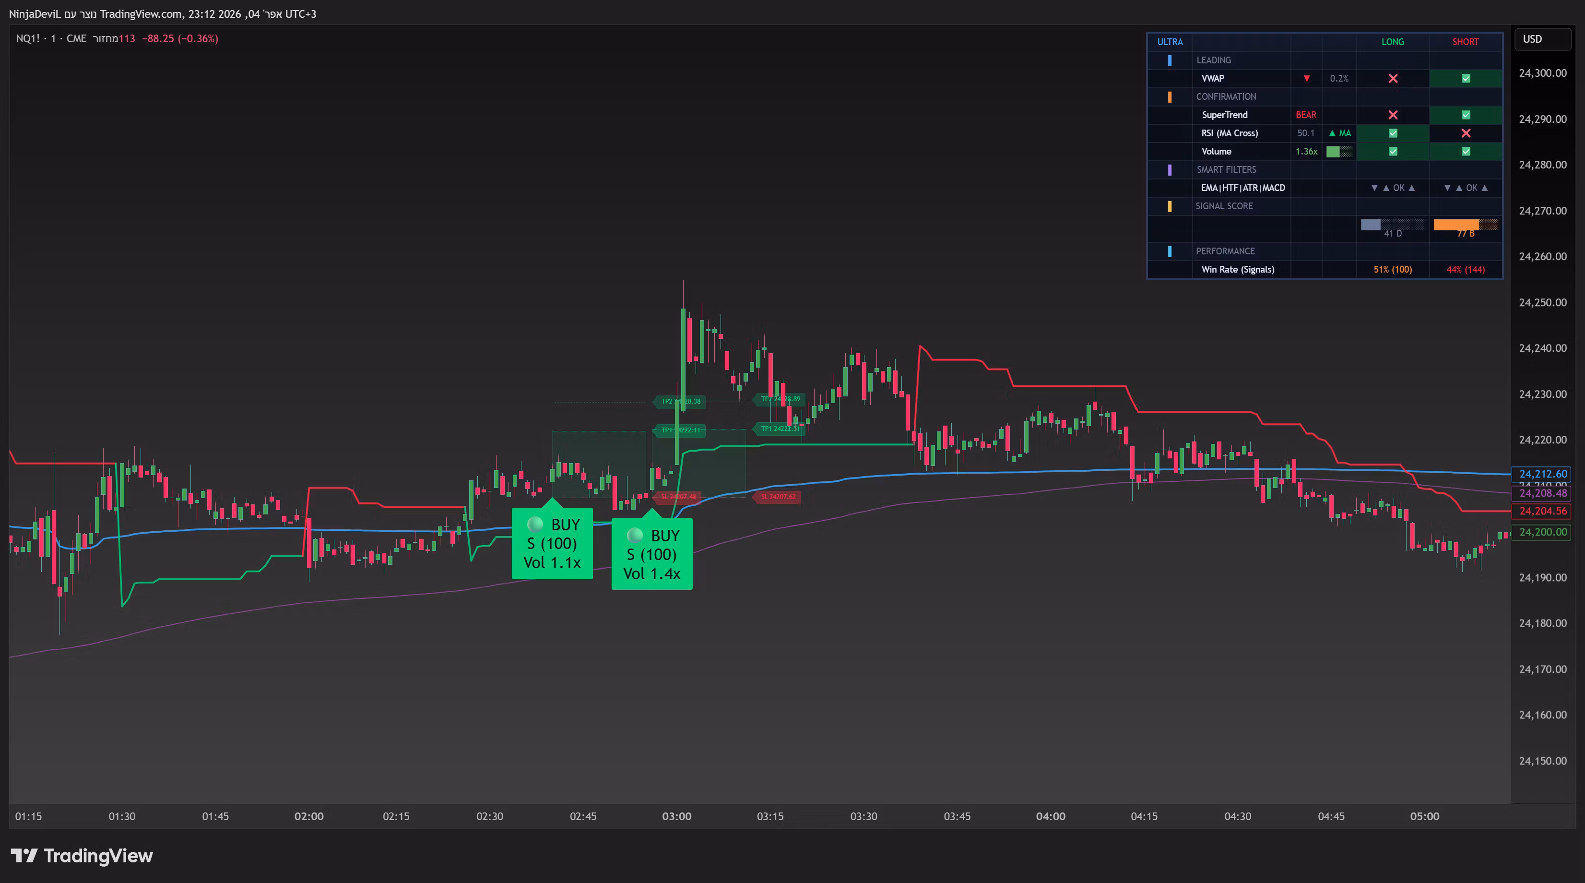Click the yellow marker beside SIGNAL SCORE
The image size is (1585, 883).
tap(1170, 206)
